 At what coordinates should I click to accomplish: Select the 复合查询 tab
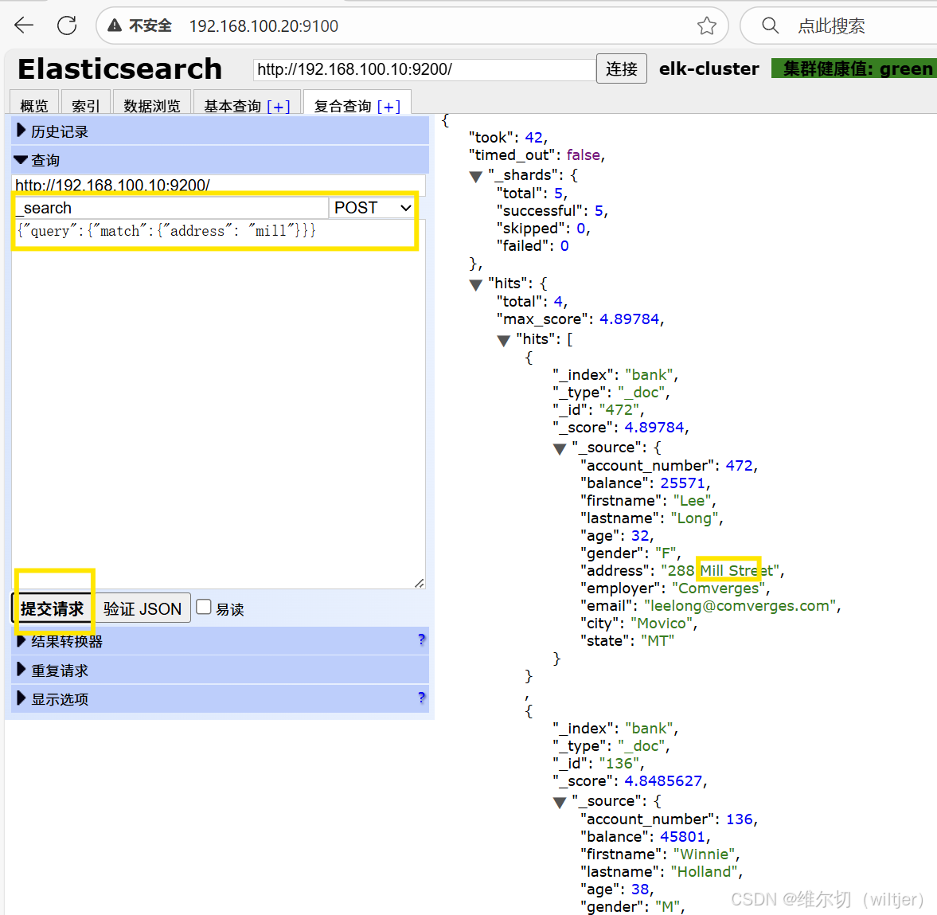pyautogui.click(x=342, y=106)
